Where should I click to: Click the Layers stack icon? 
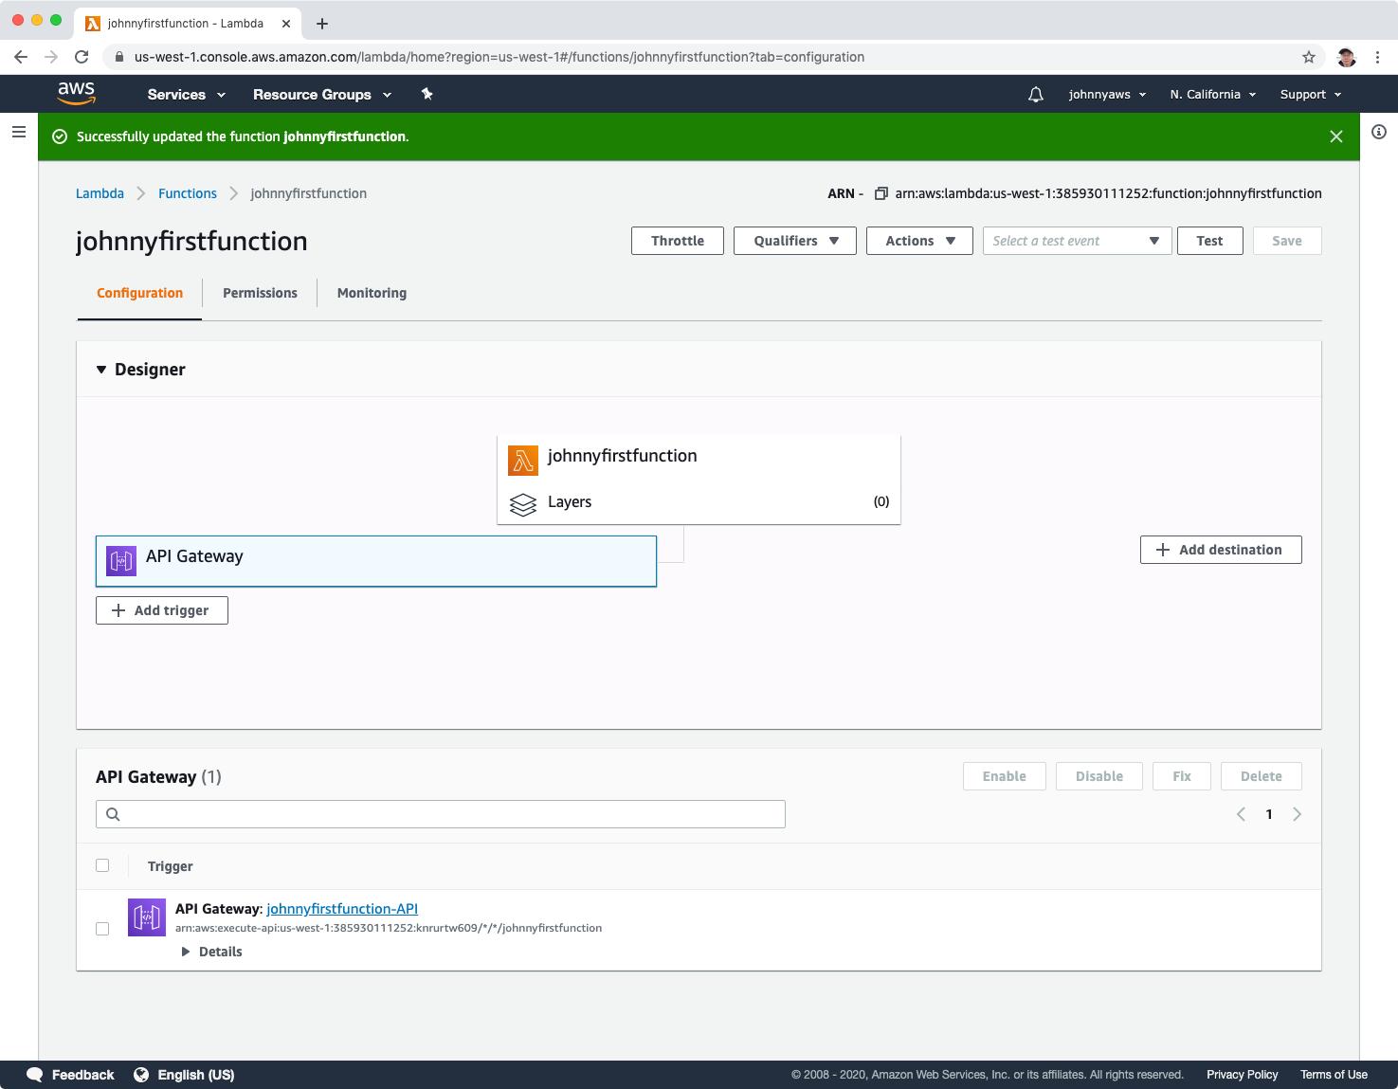(523, 504)
